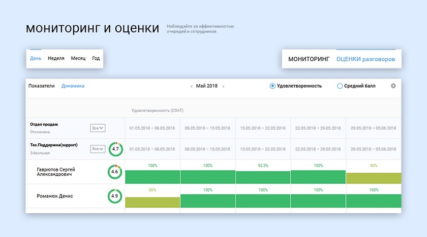Switch to the Неделя period tab
427x237 pixels.
56,58
